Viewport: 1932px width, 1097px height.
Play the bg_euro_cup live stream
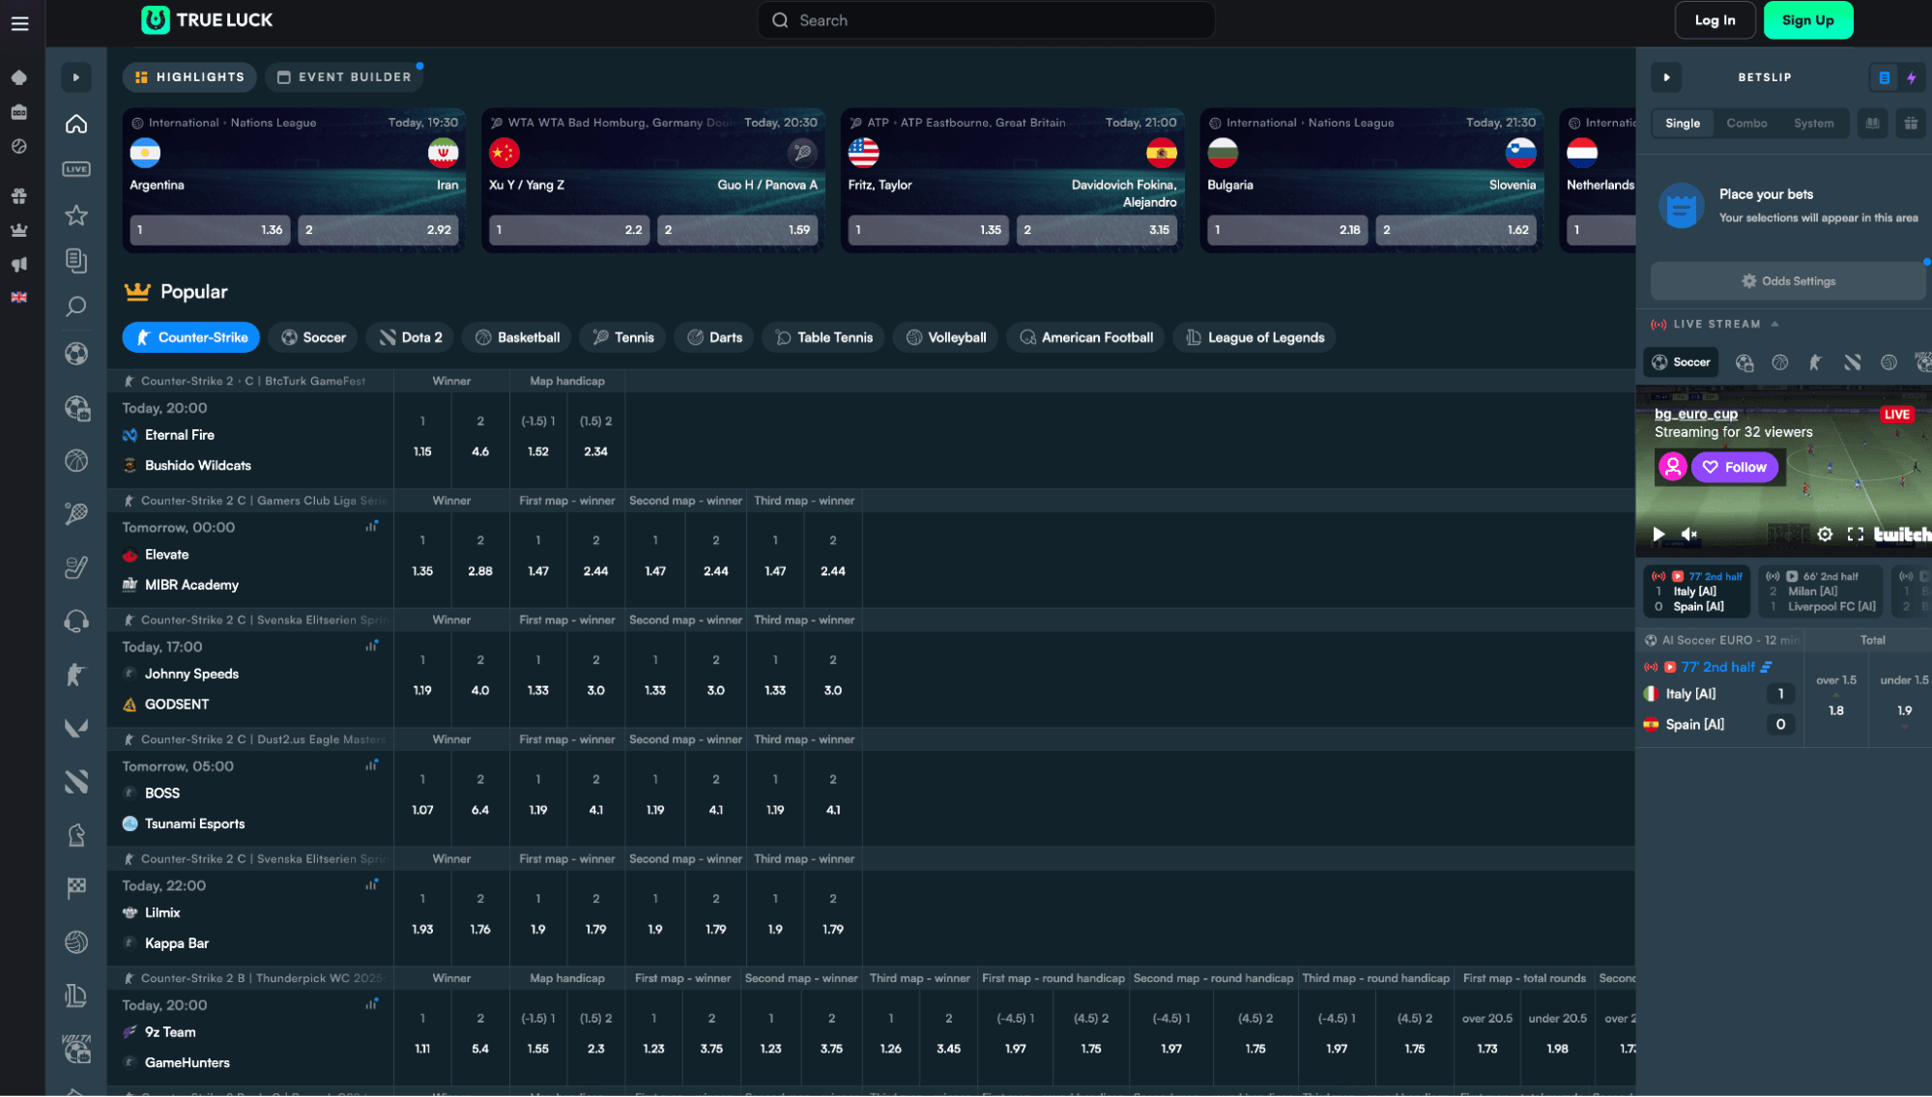click(1658, 534)
